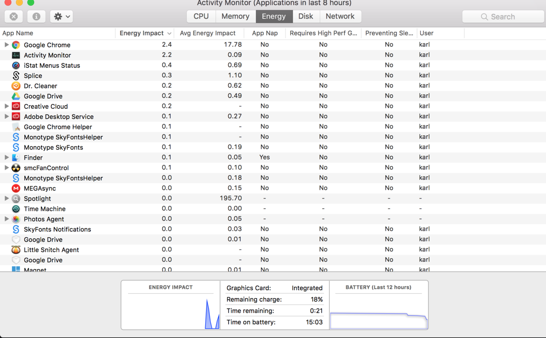546x338 pixels.
Task: Click the Graphics Card Integrated value
Action: [x=307, y=288]
